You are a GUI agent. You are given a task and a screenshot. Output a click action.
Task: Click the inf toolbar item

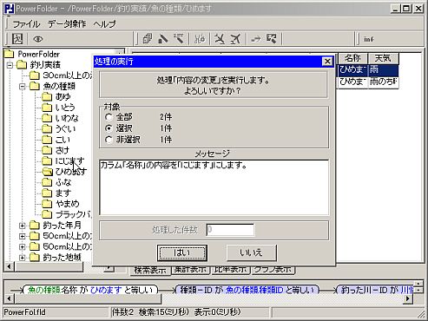click(x=369, y=39)
